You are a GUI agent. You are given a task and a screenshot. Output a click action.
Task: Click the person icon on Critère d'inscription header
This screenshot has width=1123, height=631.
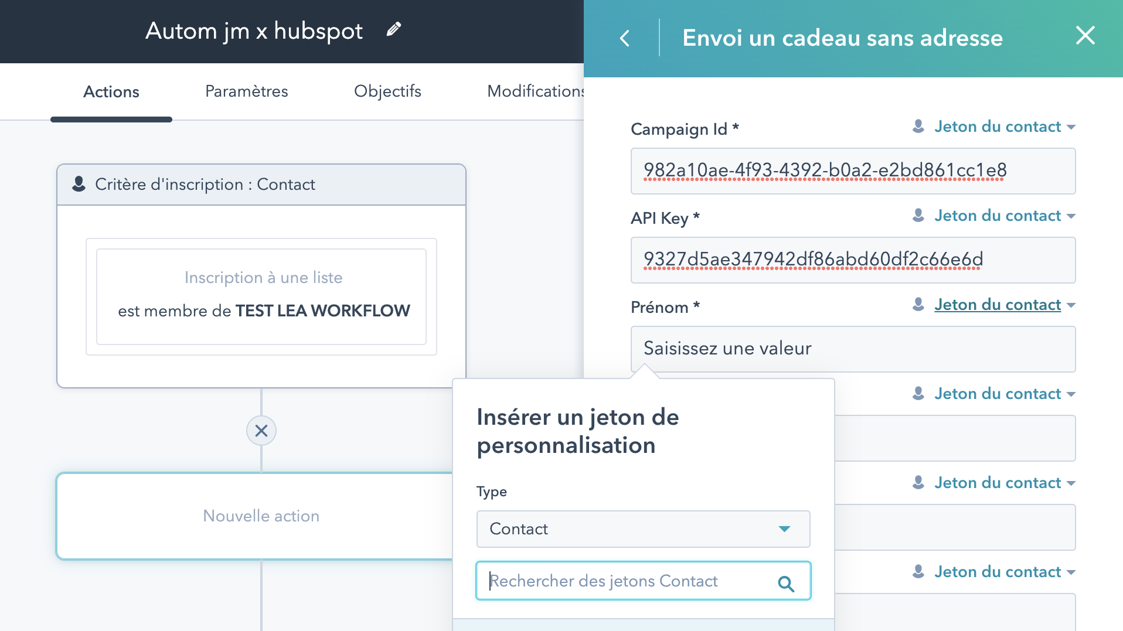(x=78, y=183)
